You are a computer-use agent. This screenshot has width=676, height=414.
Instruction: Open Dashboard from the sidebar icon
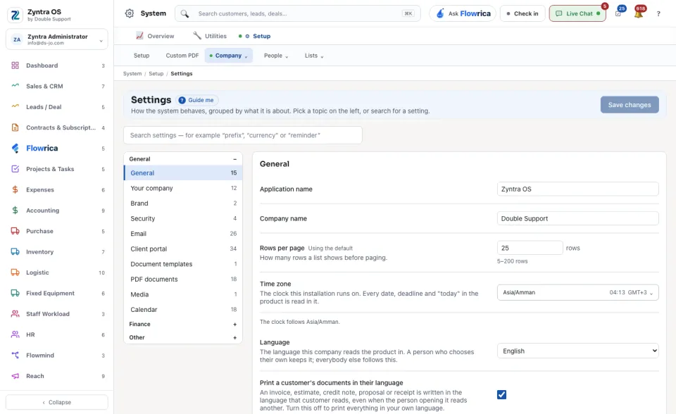coord(15,65)
